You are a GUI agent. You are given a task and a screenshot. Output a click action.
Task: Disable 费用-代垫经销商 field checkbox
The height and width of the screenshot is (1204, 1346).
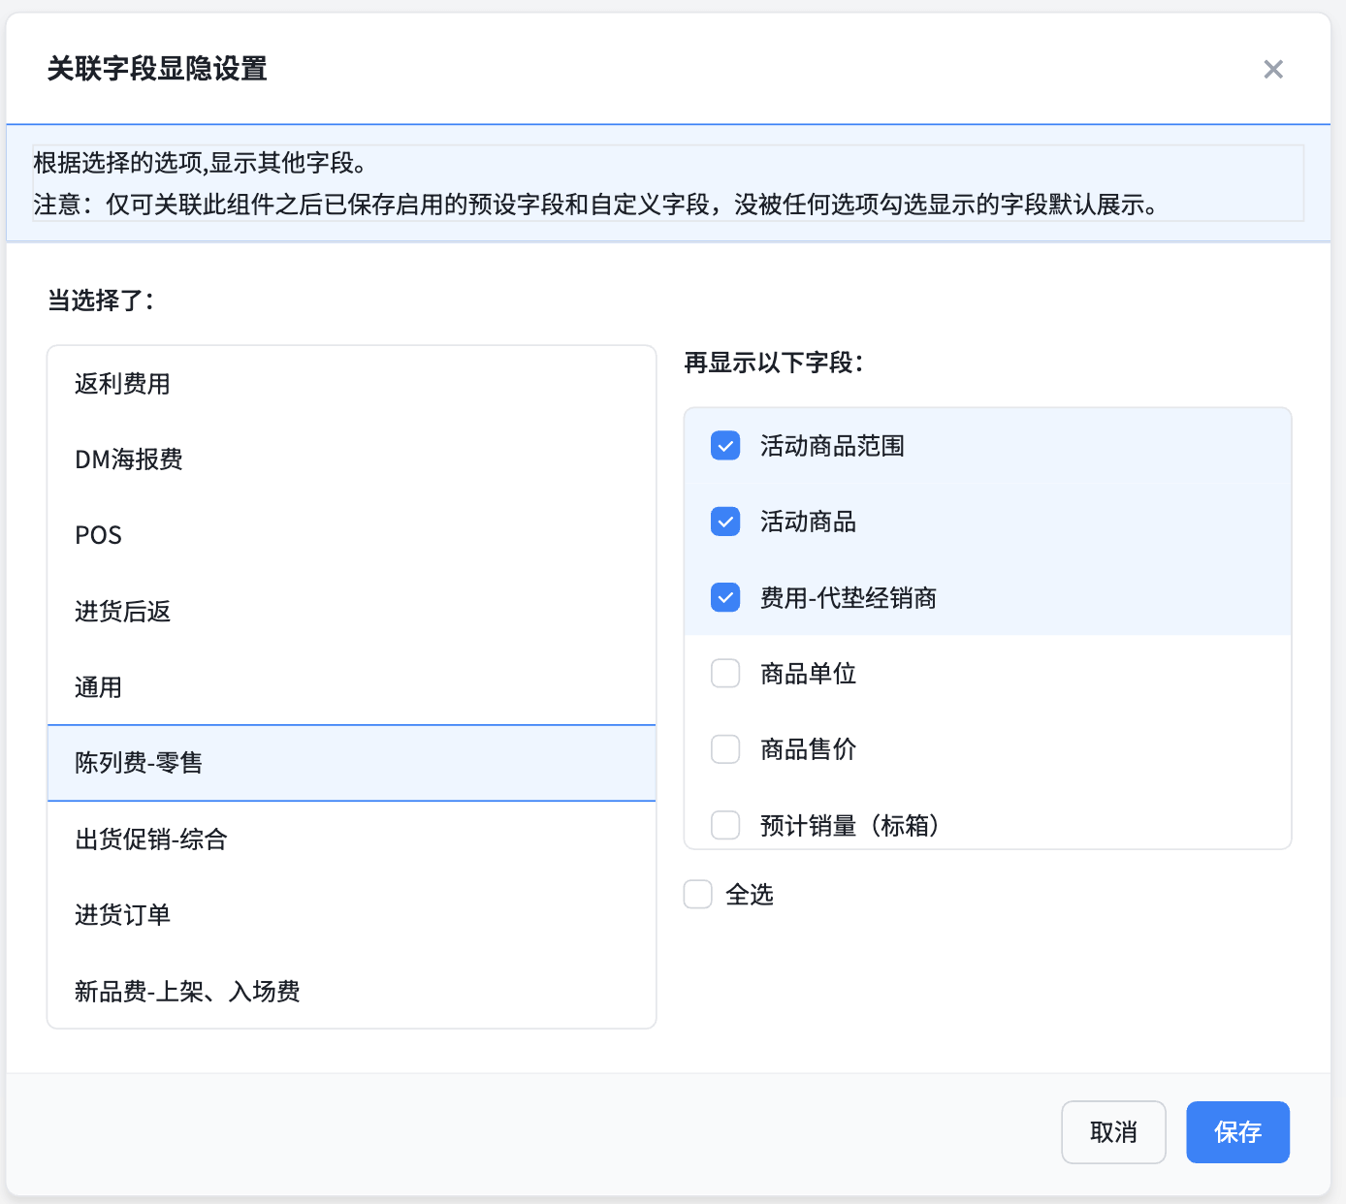coord(725,597)
